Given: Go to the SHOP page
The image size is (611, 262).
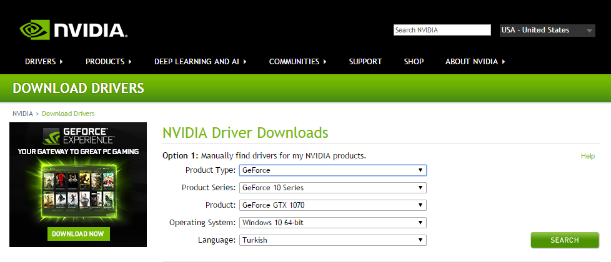Looking at the screenshot, I should click(x=414, y=62).
